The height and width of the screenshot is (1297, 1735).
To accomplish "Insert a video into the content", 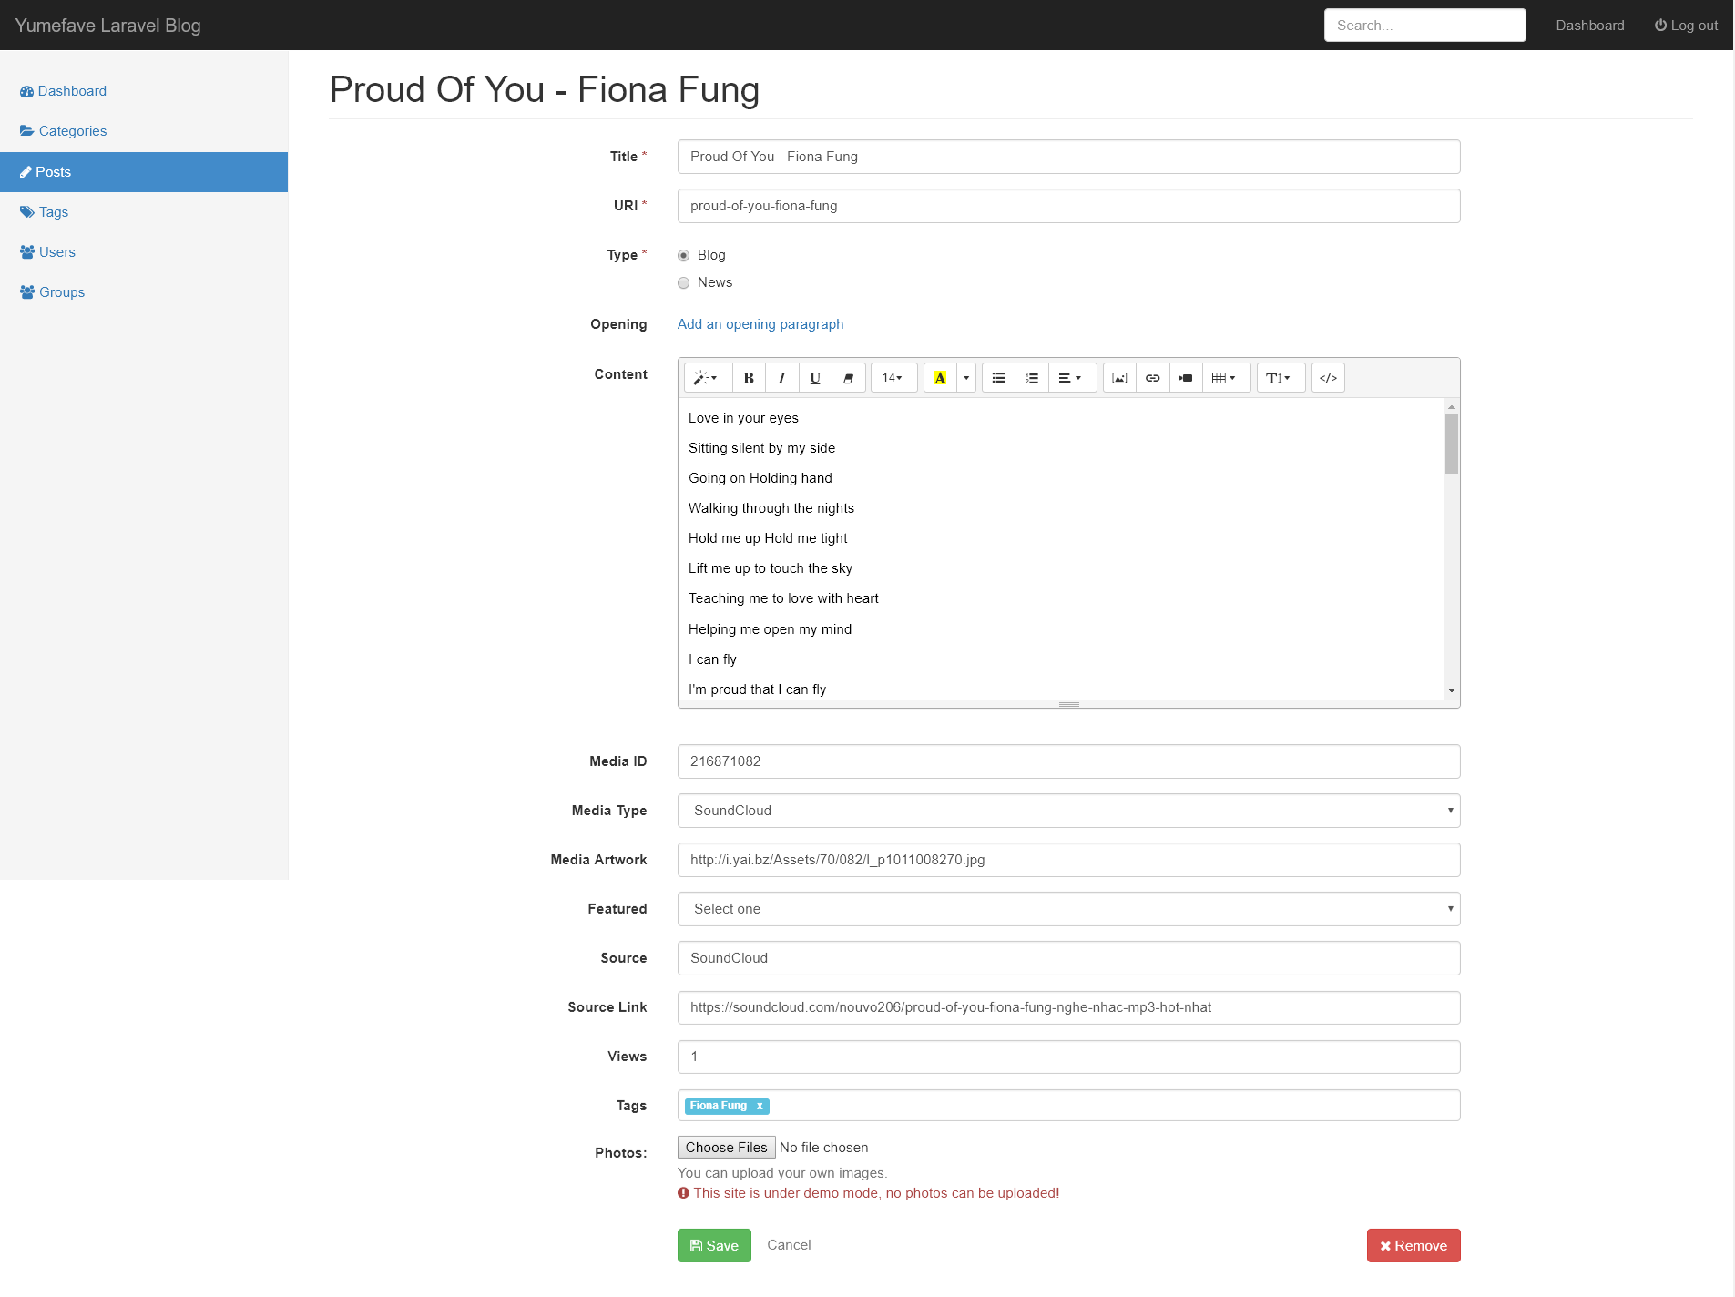I will [x=1186, y=377].
